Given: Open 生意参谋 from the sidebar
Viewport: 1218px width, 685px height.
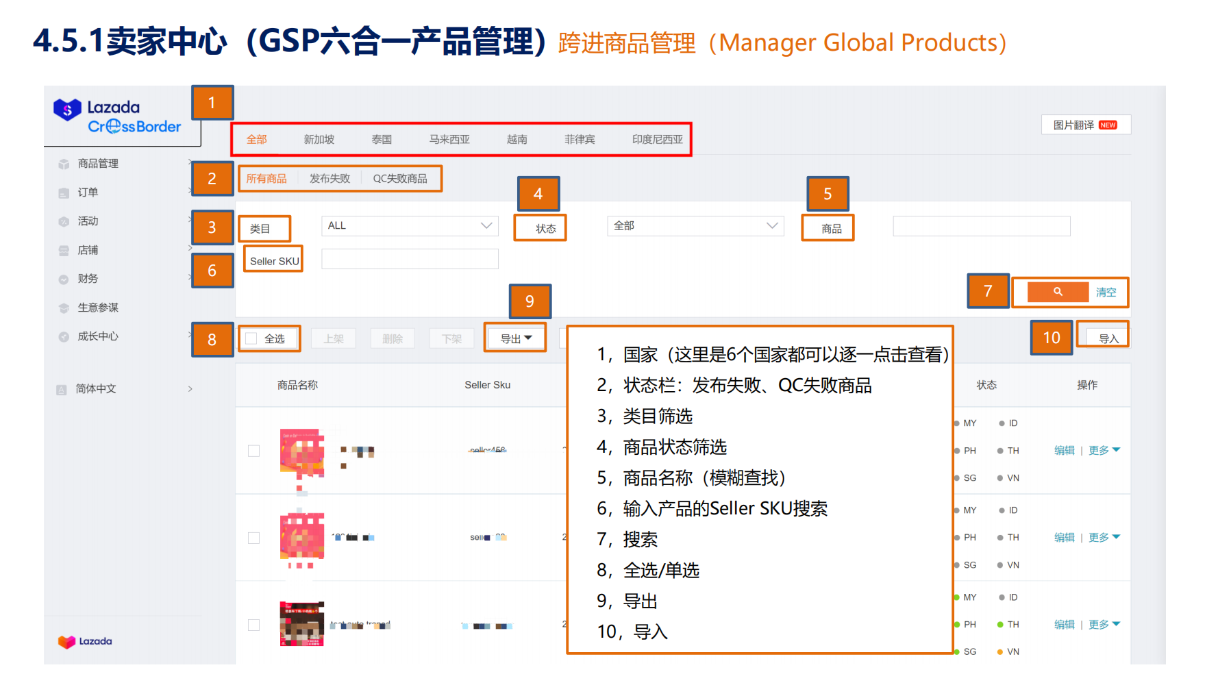Looking at the screenshot, I should [x=64, y=308].
